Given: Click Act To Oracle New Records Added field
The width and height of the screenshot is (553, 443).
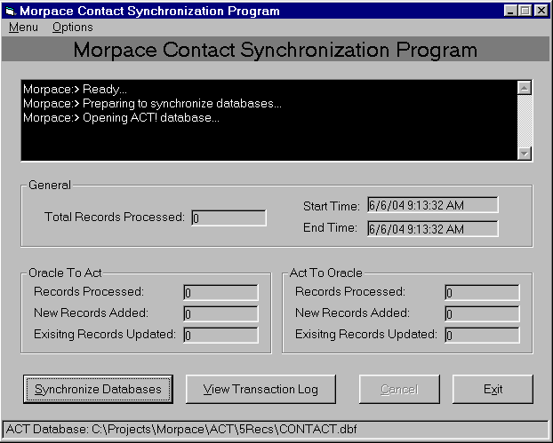Looking at the screenshot, I should (x=482, y=313).
